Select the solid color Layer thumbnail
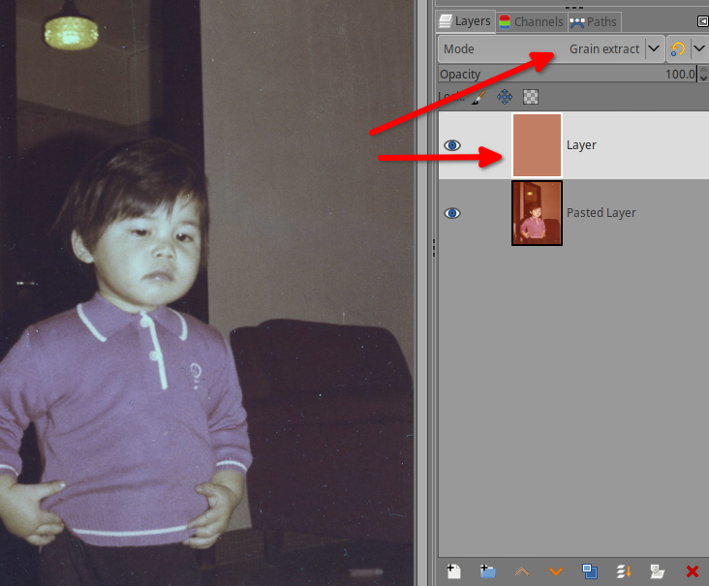 coord(537,145)
